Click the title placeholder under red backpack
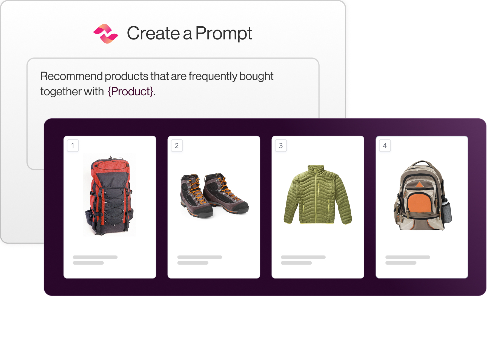This screenshot has width=493, height=355. click(x=95, y=257)
